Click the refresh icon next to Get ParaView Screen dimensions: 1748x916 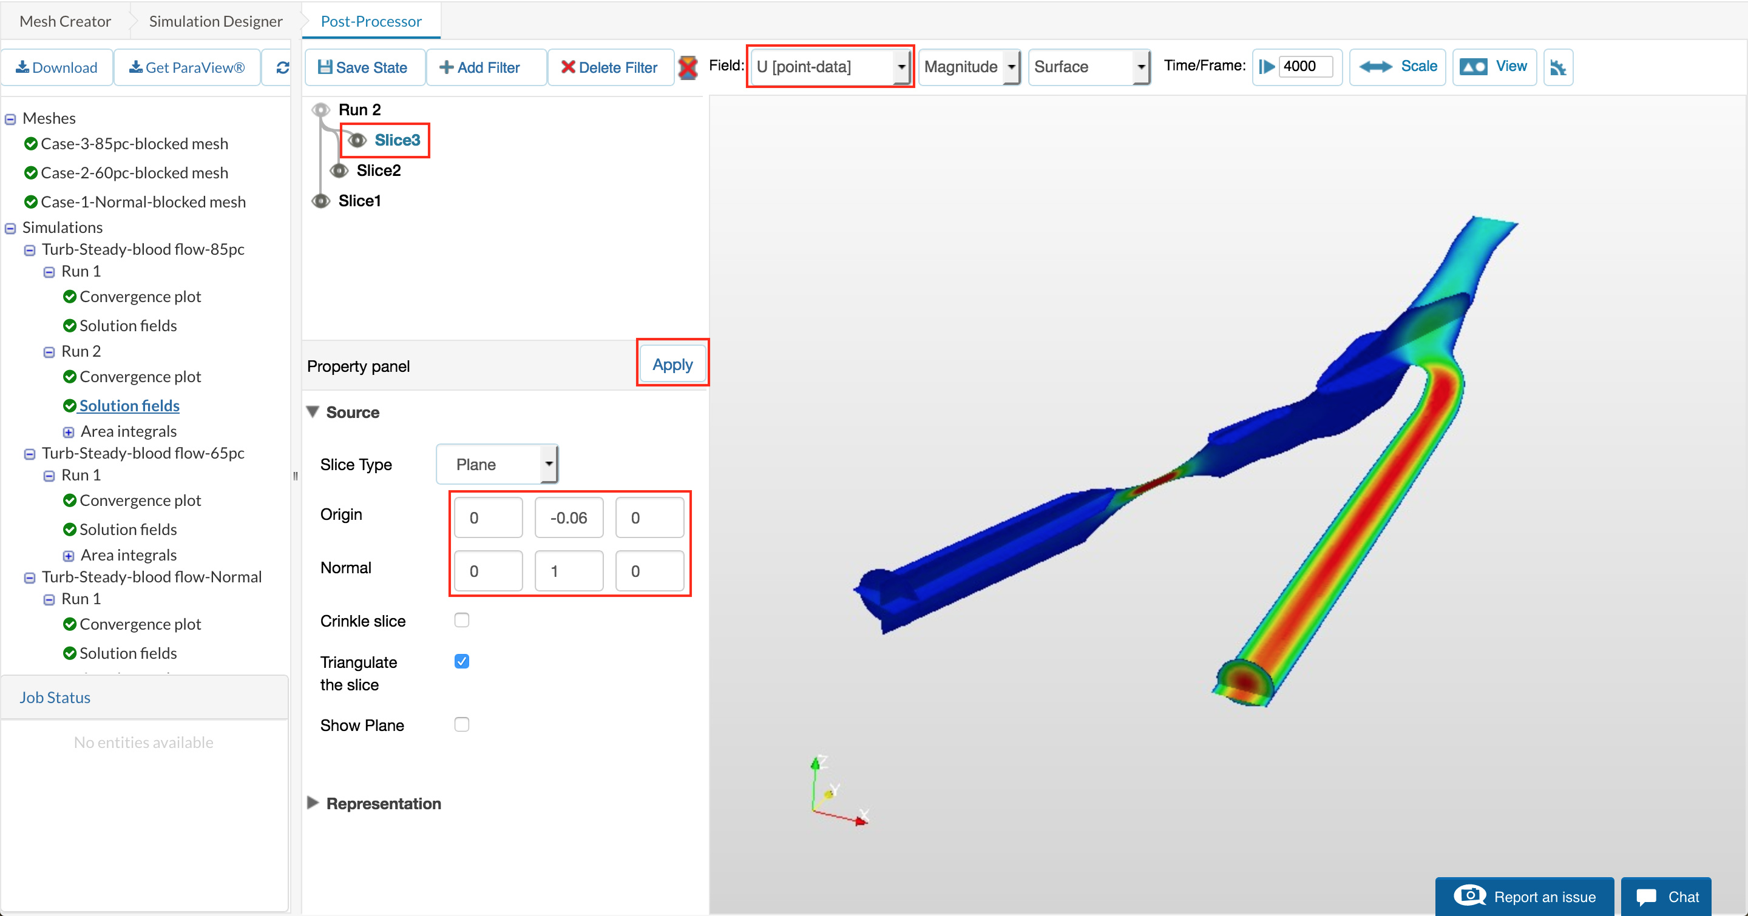[x=282, y=67]
